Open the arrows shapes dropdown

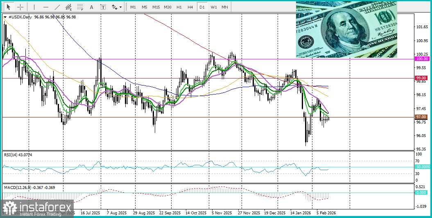[x=117, y=7]
